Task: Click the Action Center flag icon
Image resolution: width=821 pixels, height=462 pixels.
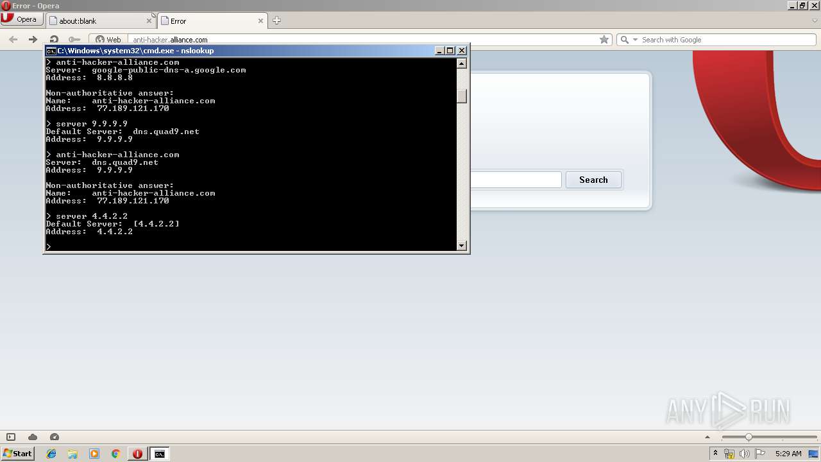Action: pyautogui.click(x=760, y=454)
